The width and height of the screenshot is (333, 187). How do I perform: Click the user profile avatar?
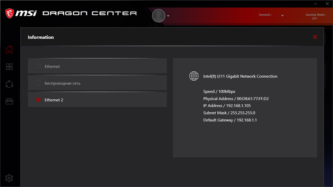coord(159,16)
